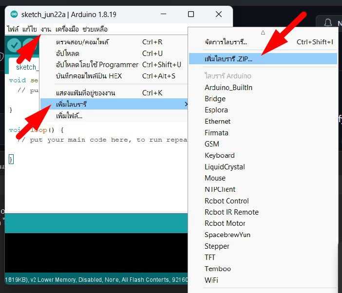Open the เครื่องมือ menu
Image resolution: width=342 pixels, height=293 pixels.
pyautogui.click(x=67, y=29)
